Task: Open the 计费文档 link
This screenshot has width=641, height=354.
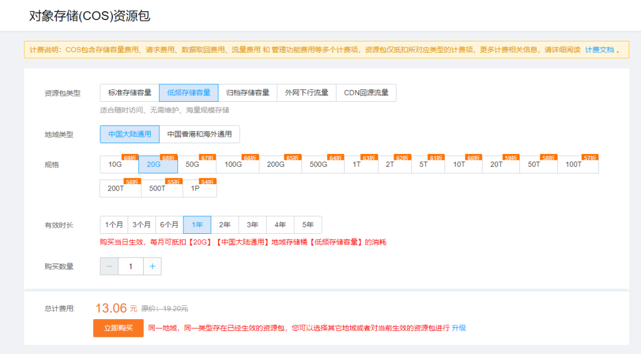Action: 599,50
